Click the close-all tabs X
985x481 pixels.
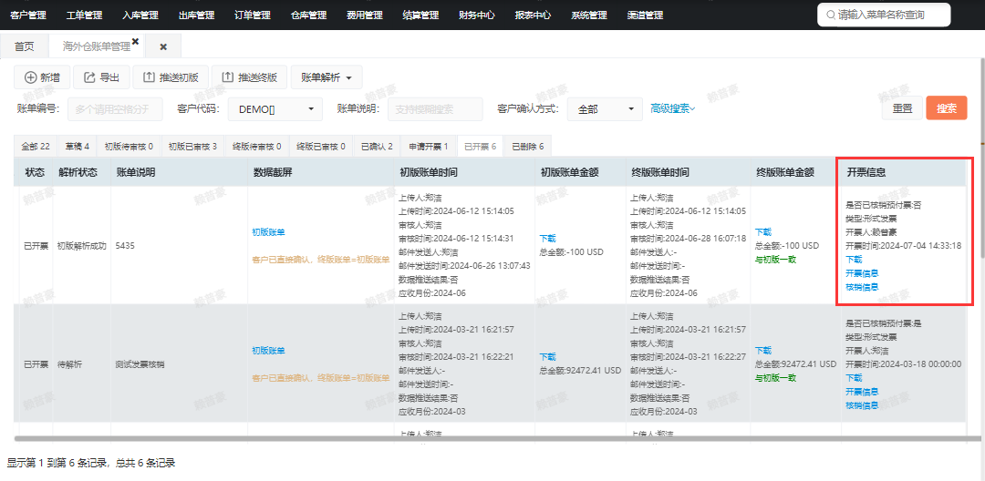[163, 47]
